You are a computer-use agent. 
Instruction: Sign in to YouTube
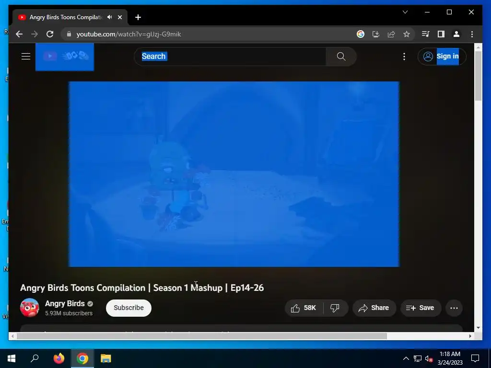point(442,57)
